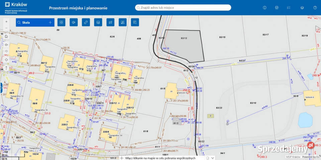Enable coordinate clicking with the crosshair icon
321x160 pixels.
coord(121,158)
